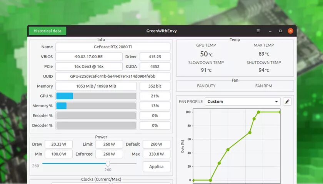Screen dimensions: 323x184
Task: Select the 352 bit memory field
Action: 155,86
